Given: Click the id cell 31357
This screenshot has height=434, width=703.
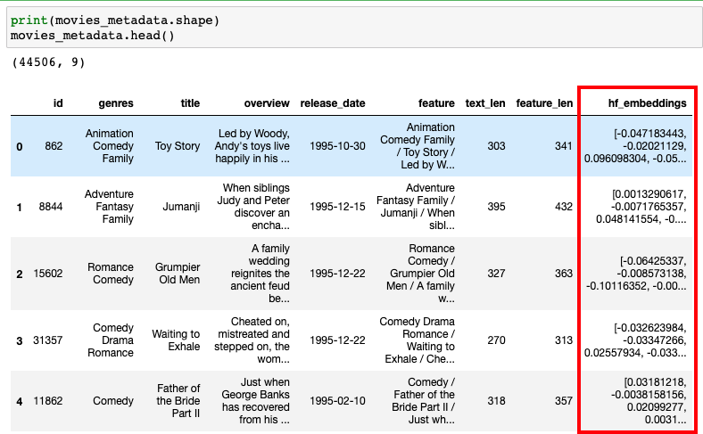Looking at the screenshot, I should pyautogui.click(x=48, y=340).
